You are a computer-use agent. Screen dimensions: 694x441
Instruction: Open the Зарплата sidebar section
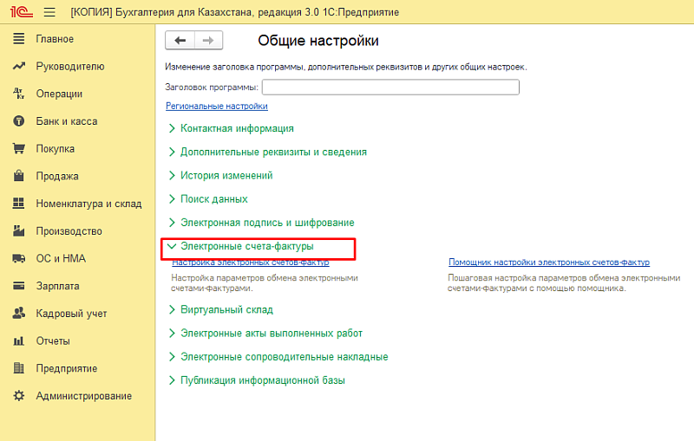coord(57,286)
